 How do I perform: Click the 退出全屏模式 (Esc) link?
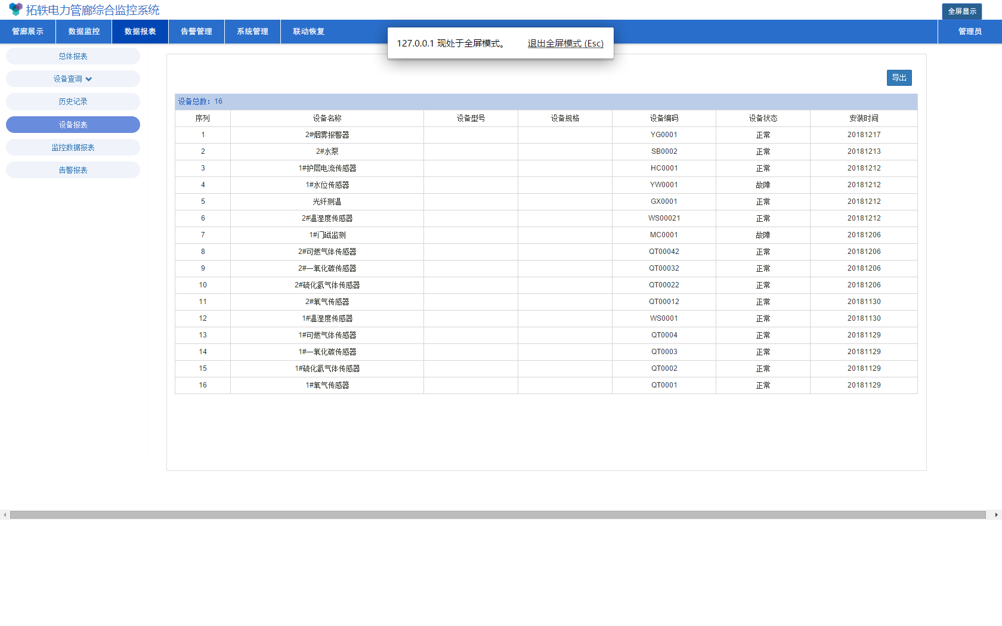(x=565, y=44)
